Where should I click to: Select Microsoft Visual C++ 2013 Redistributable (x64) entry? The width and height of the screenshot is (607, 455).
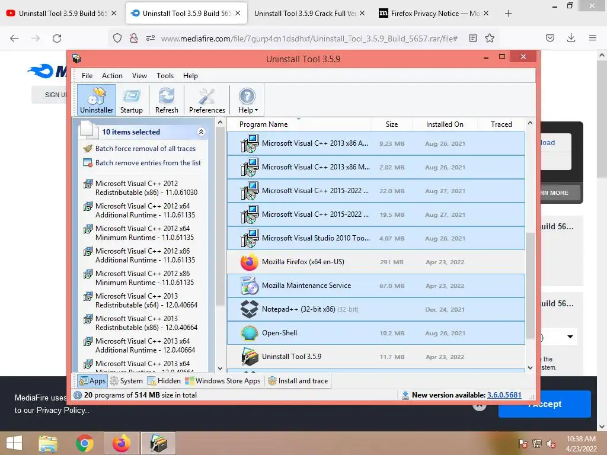pyautogui.click(x=146, y=300)
